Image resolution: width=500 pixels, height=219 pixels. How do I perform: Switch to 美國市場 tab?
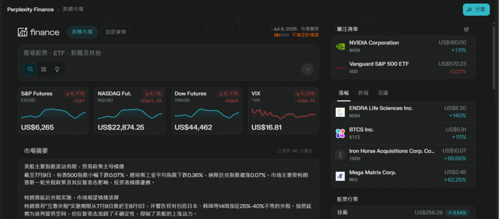coord(82,32)
